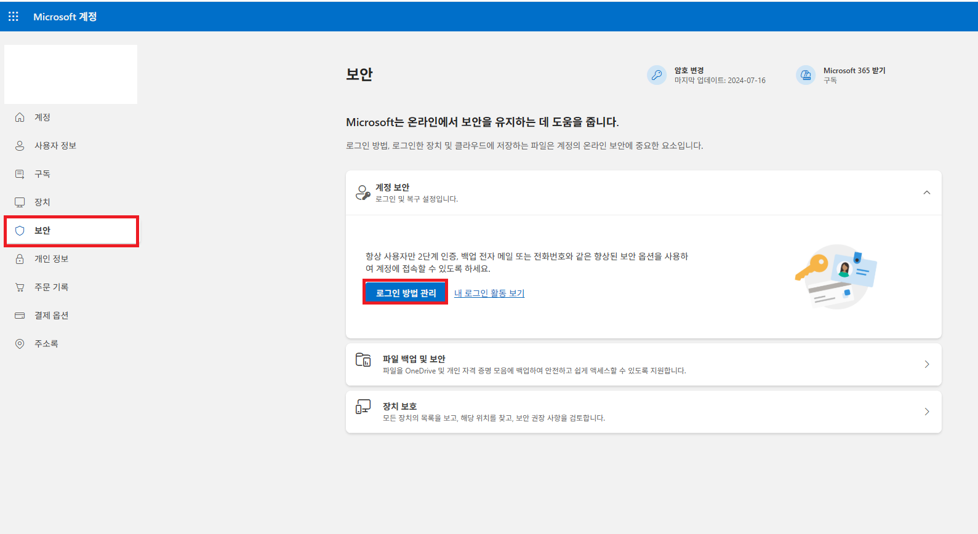Viewport: 978px width, 534px height.
Task: Click the Microsoft 365 받기 icon
Action: coord(806,75)
